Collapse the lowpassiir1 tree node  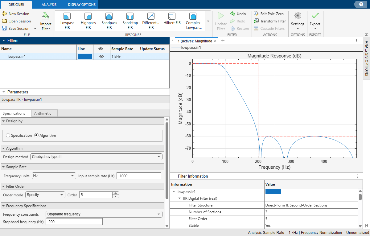coord(174,192)
